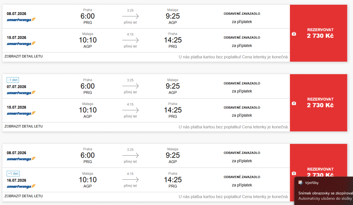Click the 07.07.2026 departure date
353x205 pixels.
point(16,87)
